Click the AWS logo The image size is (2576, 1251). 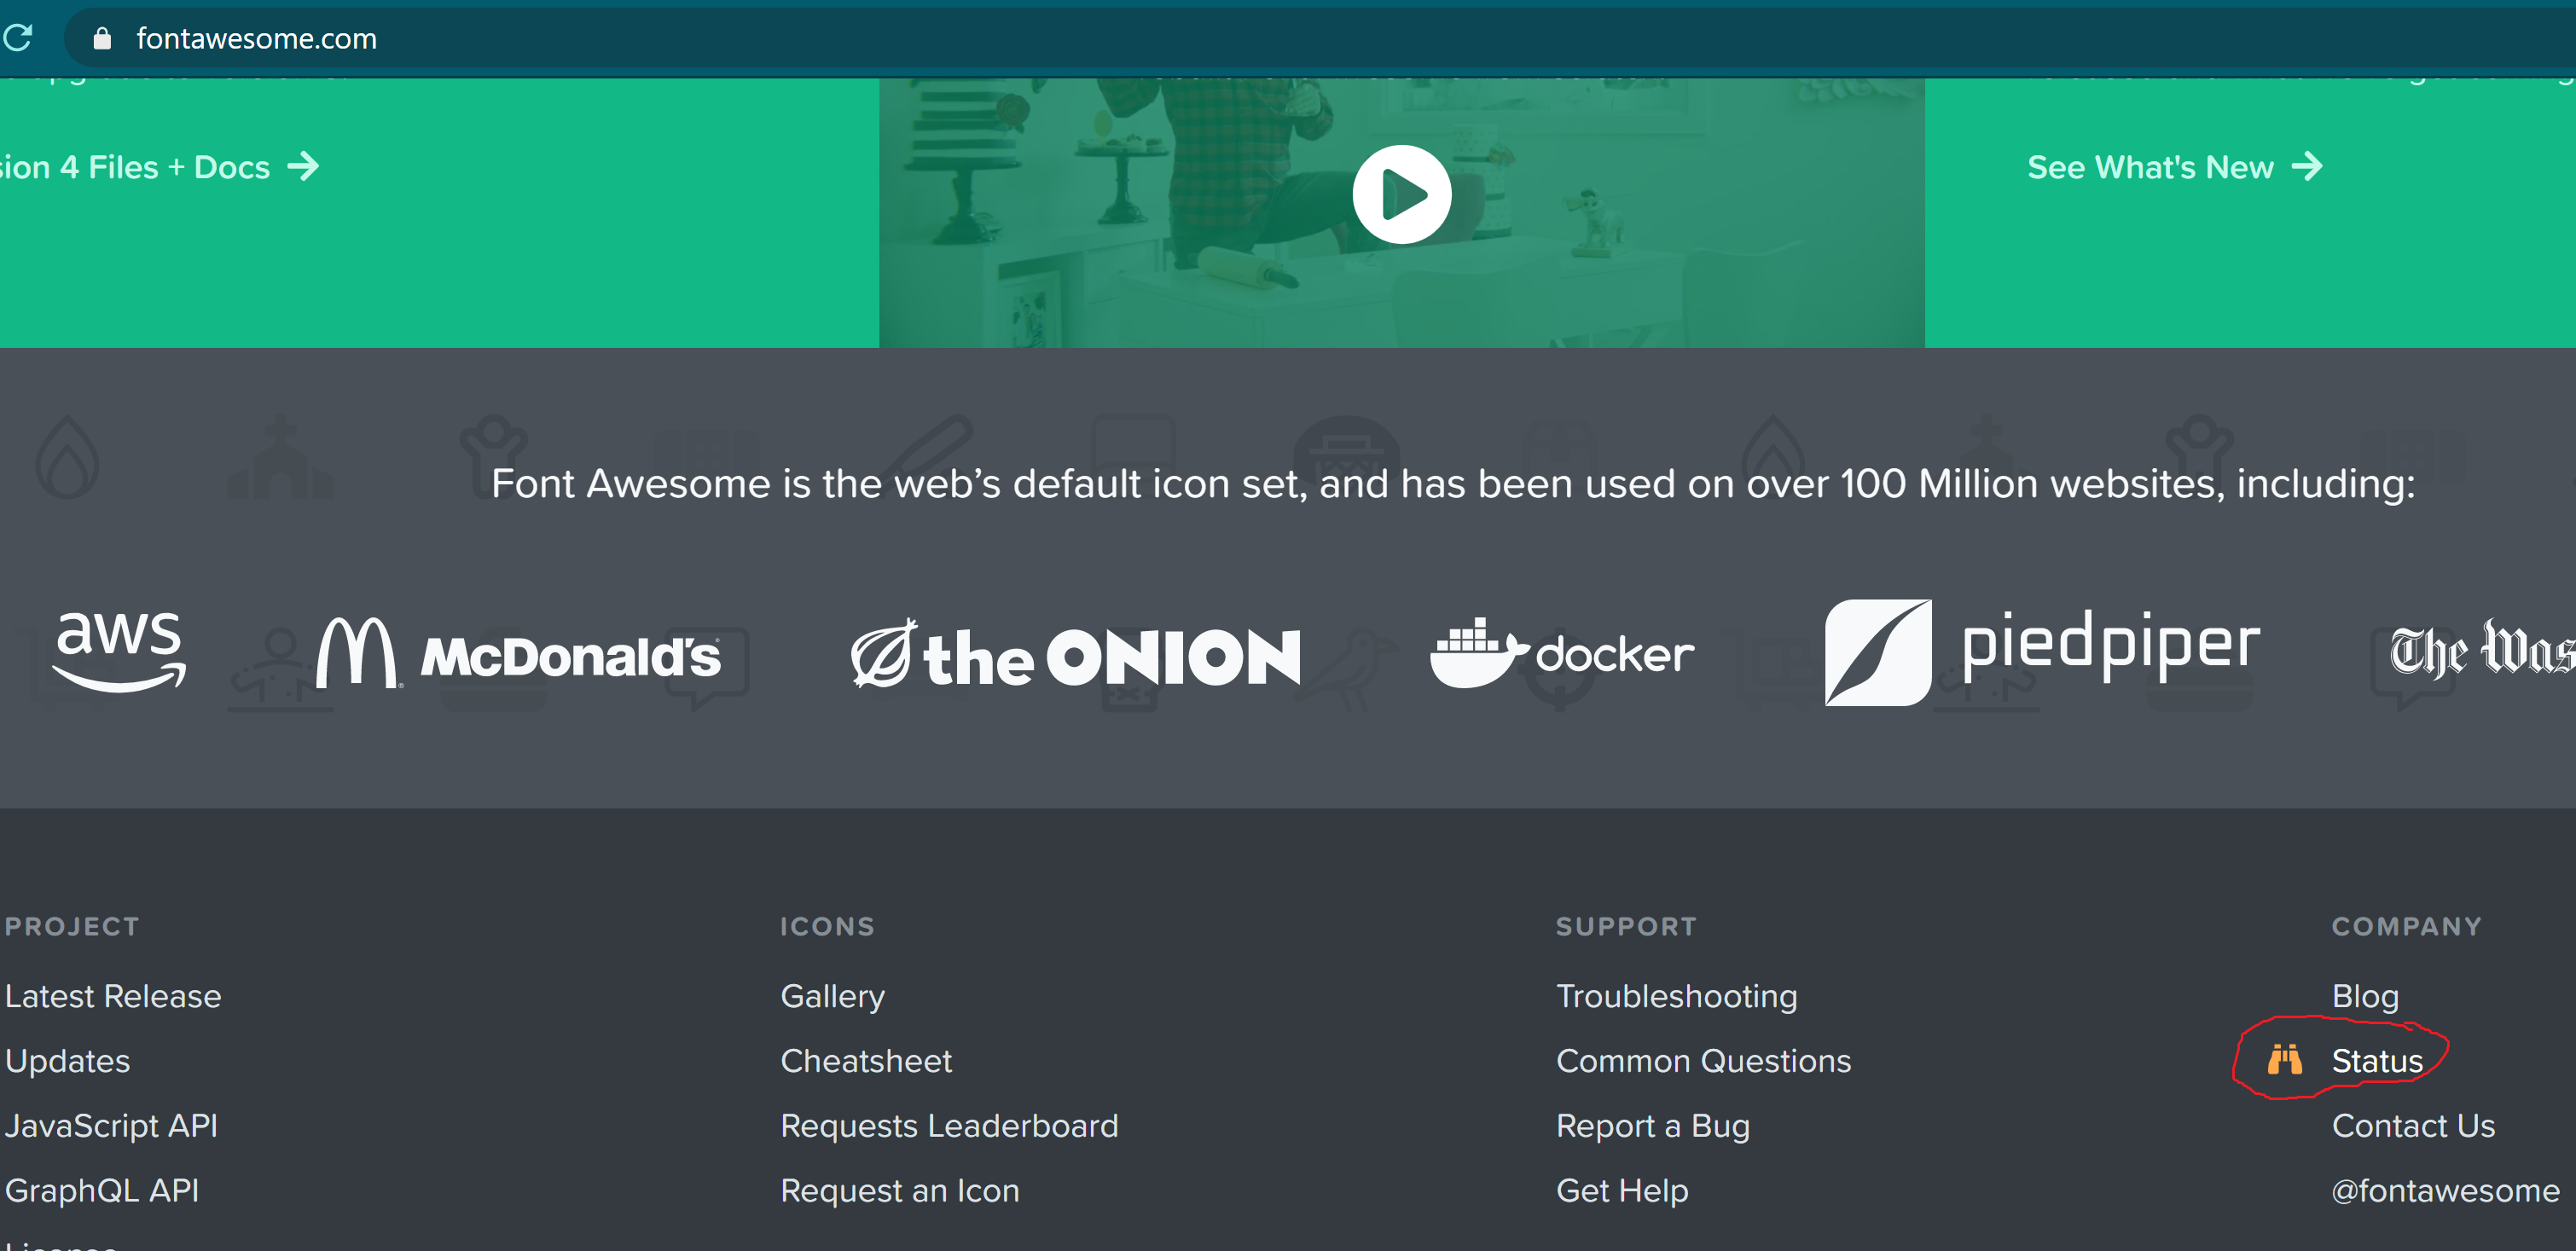pyautogui.click(x=120, y=651)
